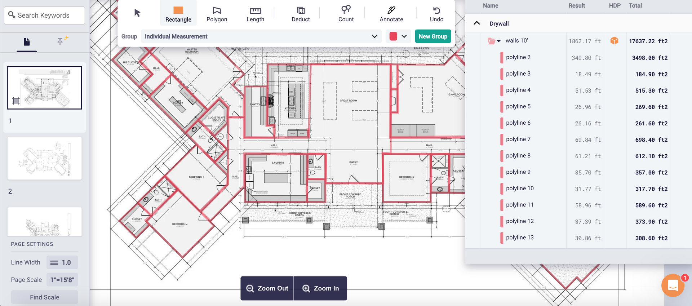The width and height of the screenshot is (692, 306).
Task: Select the polyline 11 row
Action: click(575, 205)
